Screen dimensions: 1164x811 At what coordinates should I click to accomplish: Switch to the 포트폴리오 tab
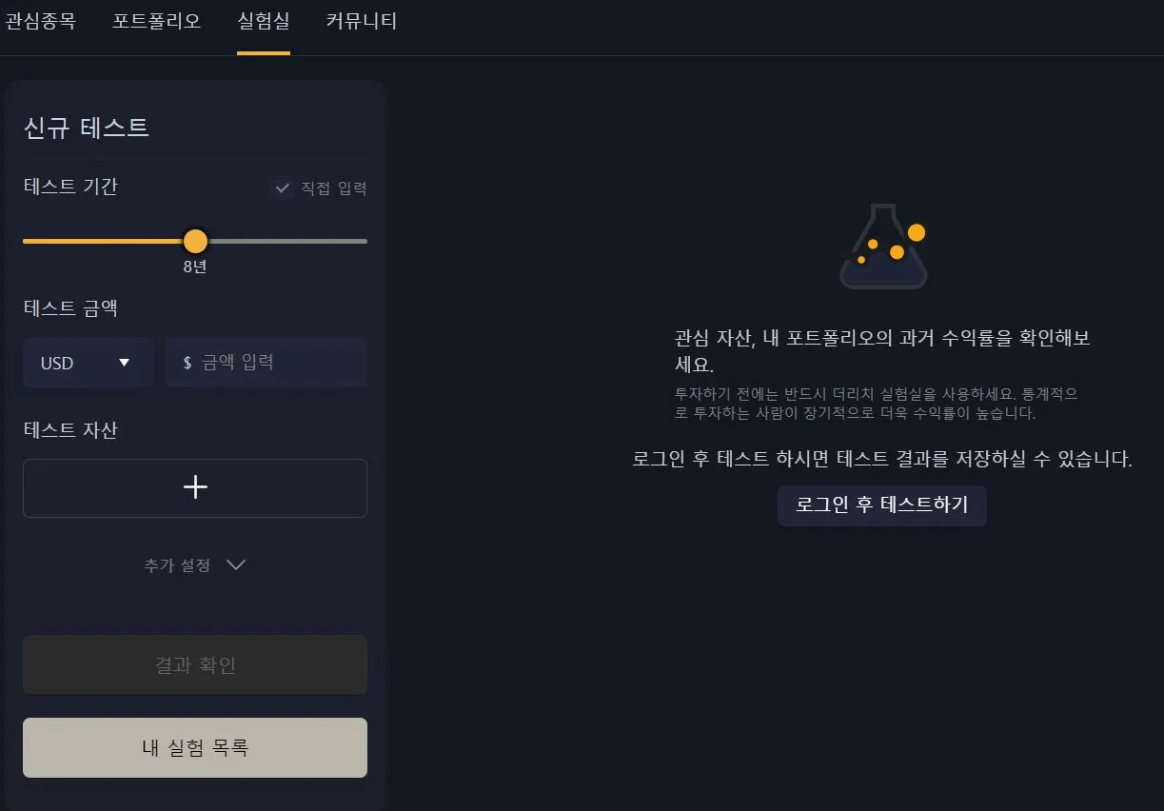point(156,21)
